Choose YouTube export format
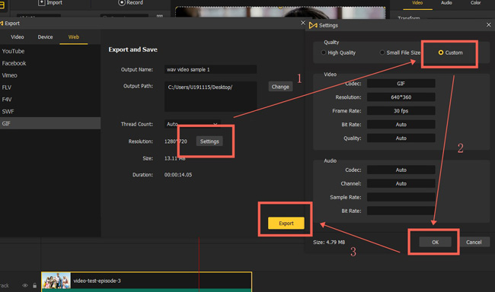Image resolution: width=495 pixels, height=292 pixels. [50, 51]
